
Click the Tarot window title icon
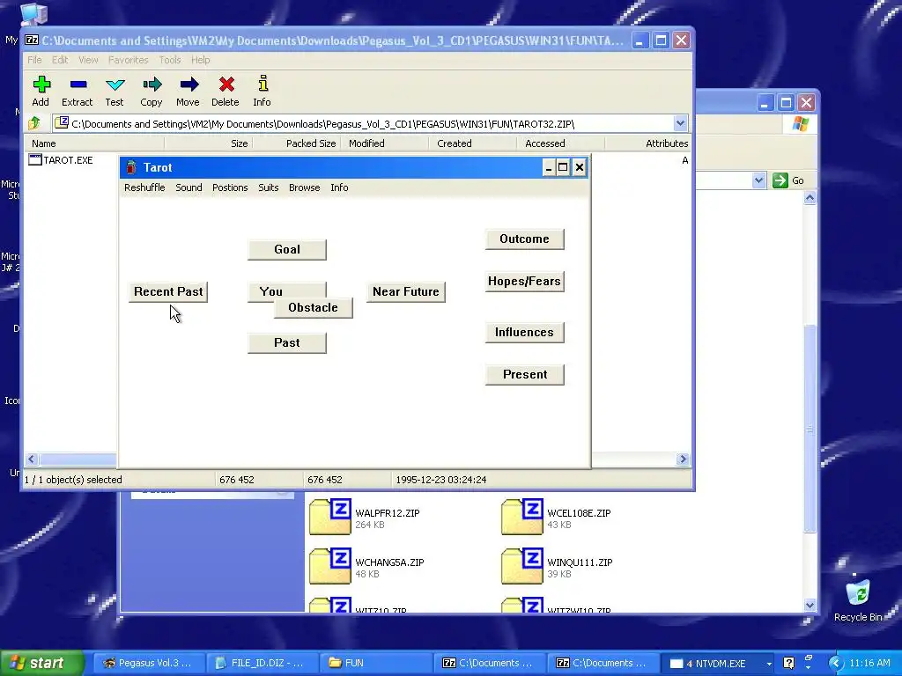pyautogui.click(x=131, y=167)
